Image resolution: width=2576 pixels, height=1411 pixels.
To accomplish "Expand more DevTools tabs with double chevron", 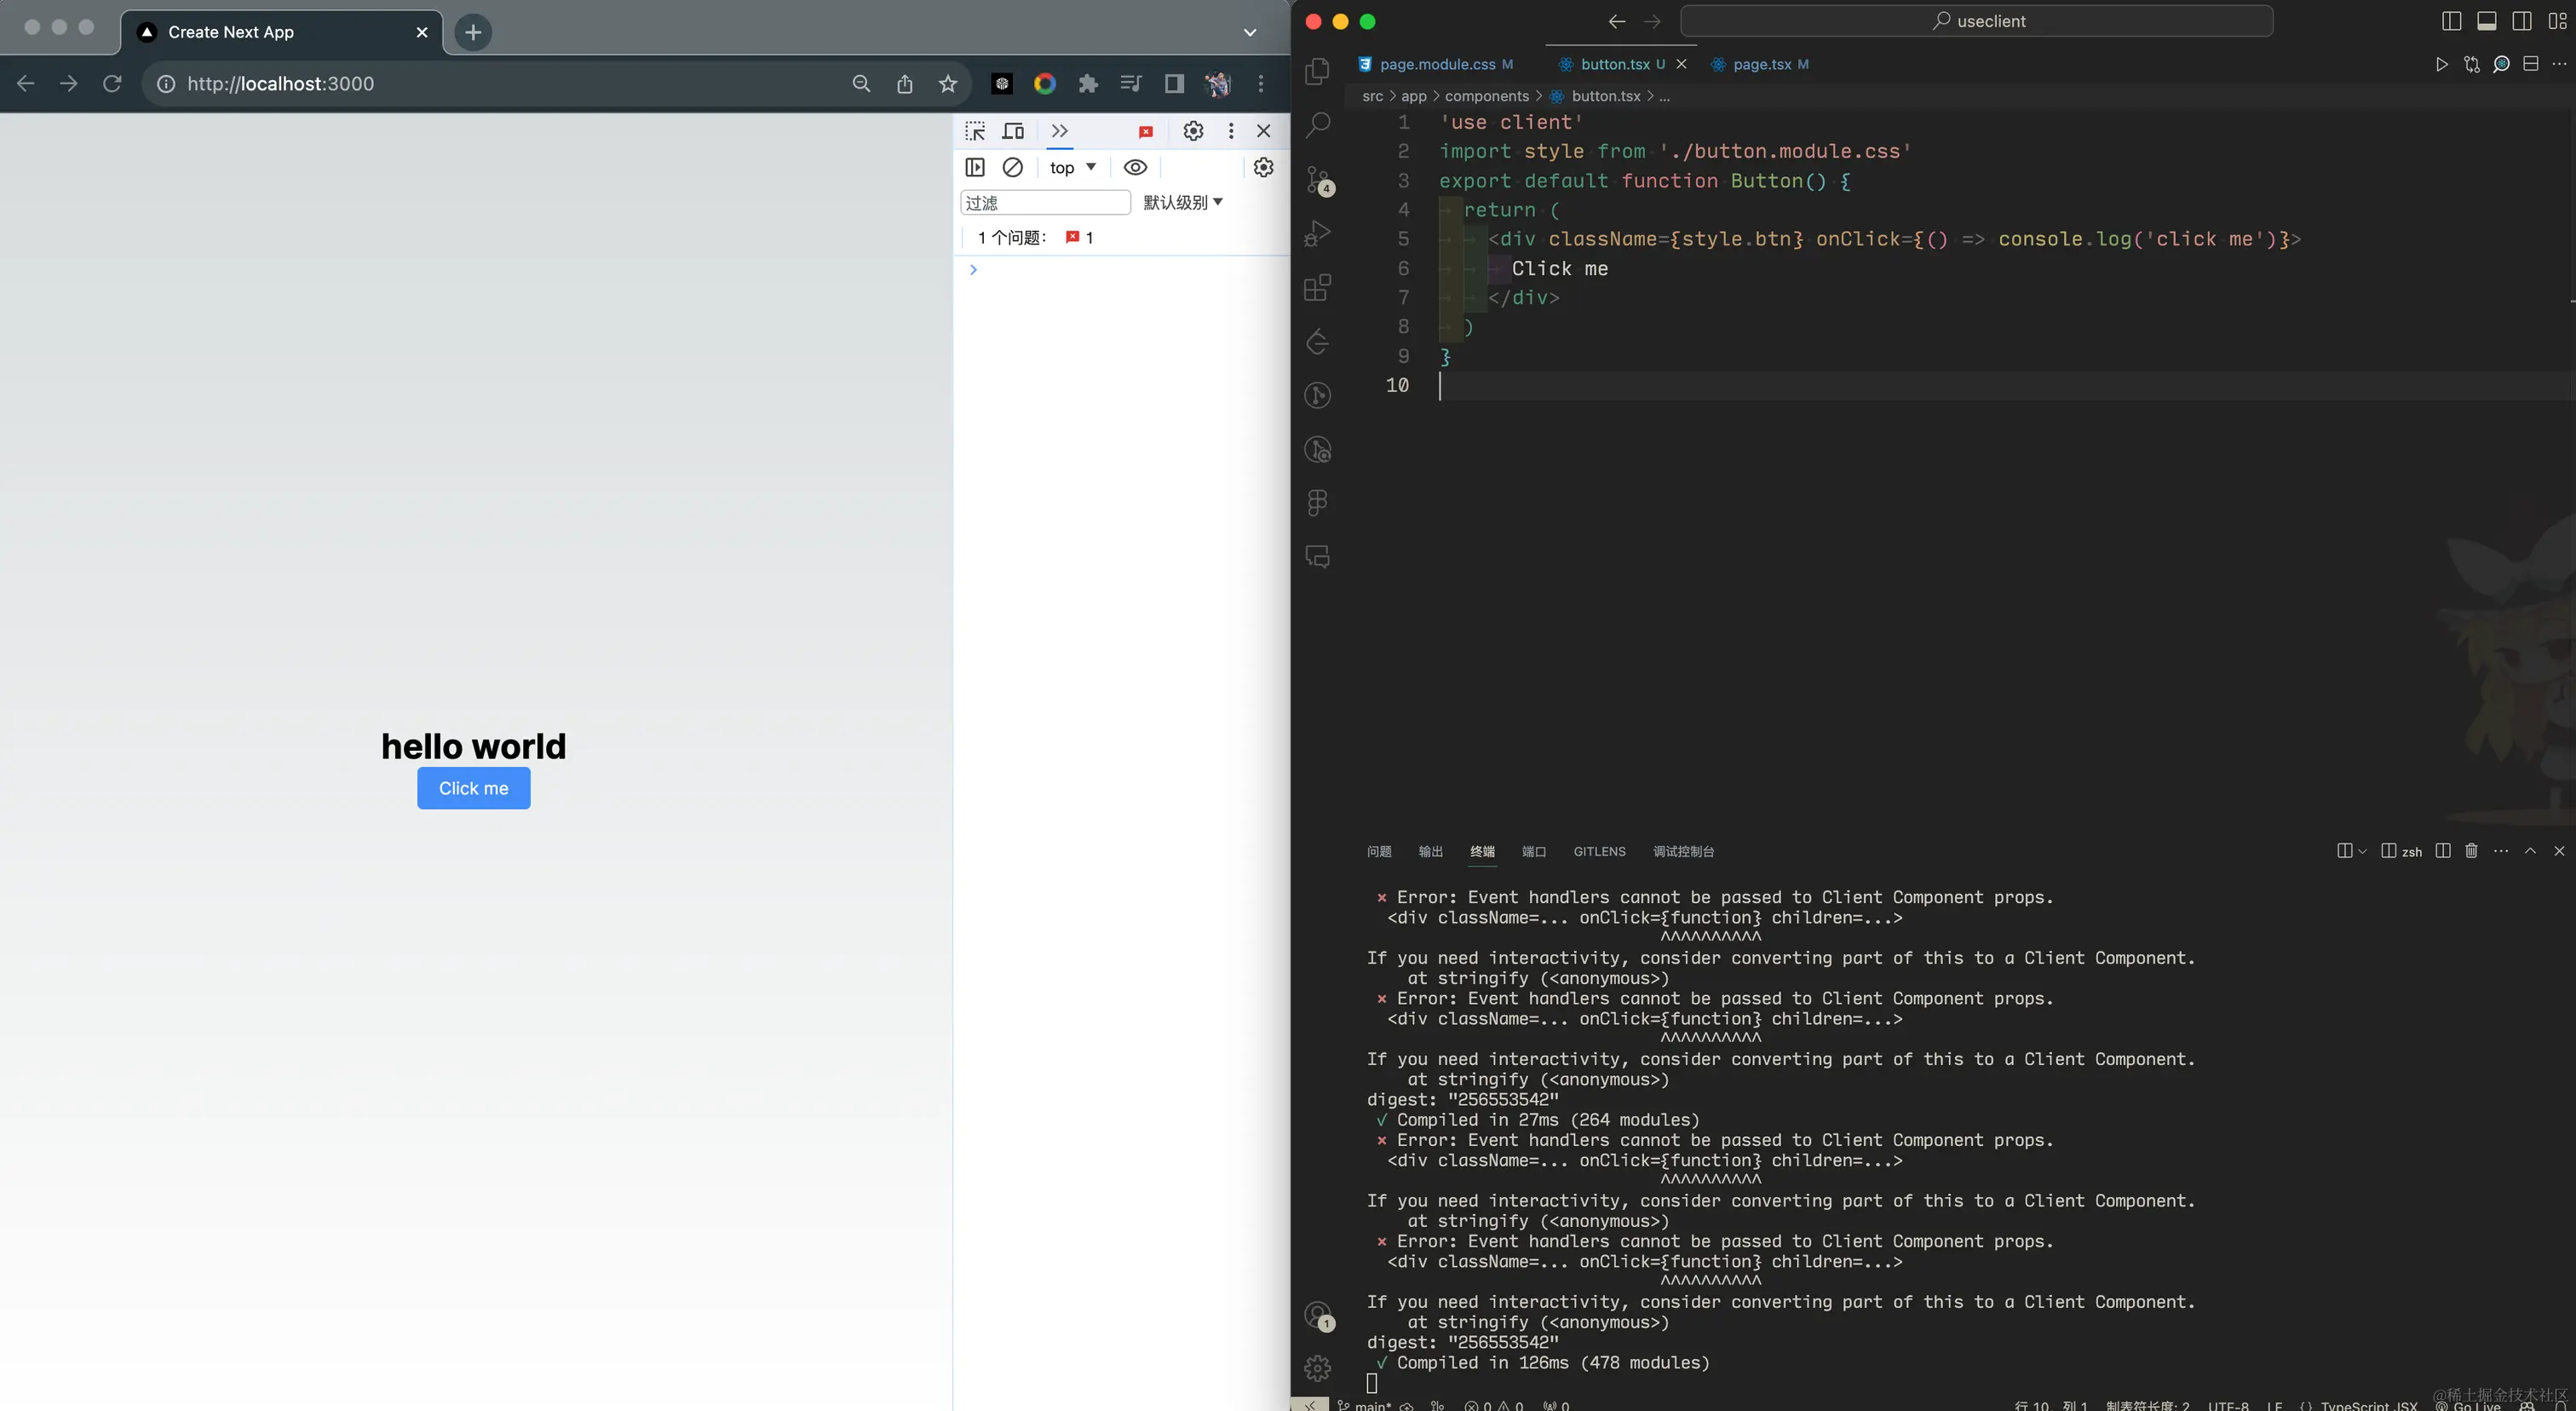I will pos(1059,131).
